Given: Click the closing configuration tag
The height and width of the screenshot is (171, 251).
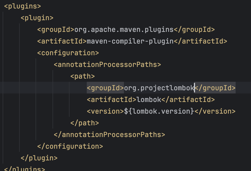Looking at the screenshot, I should tap(70, 147).
